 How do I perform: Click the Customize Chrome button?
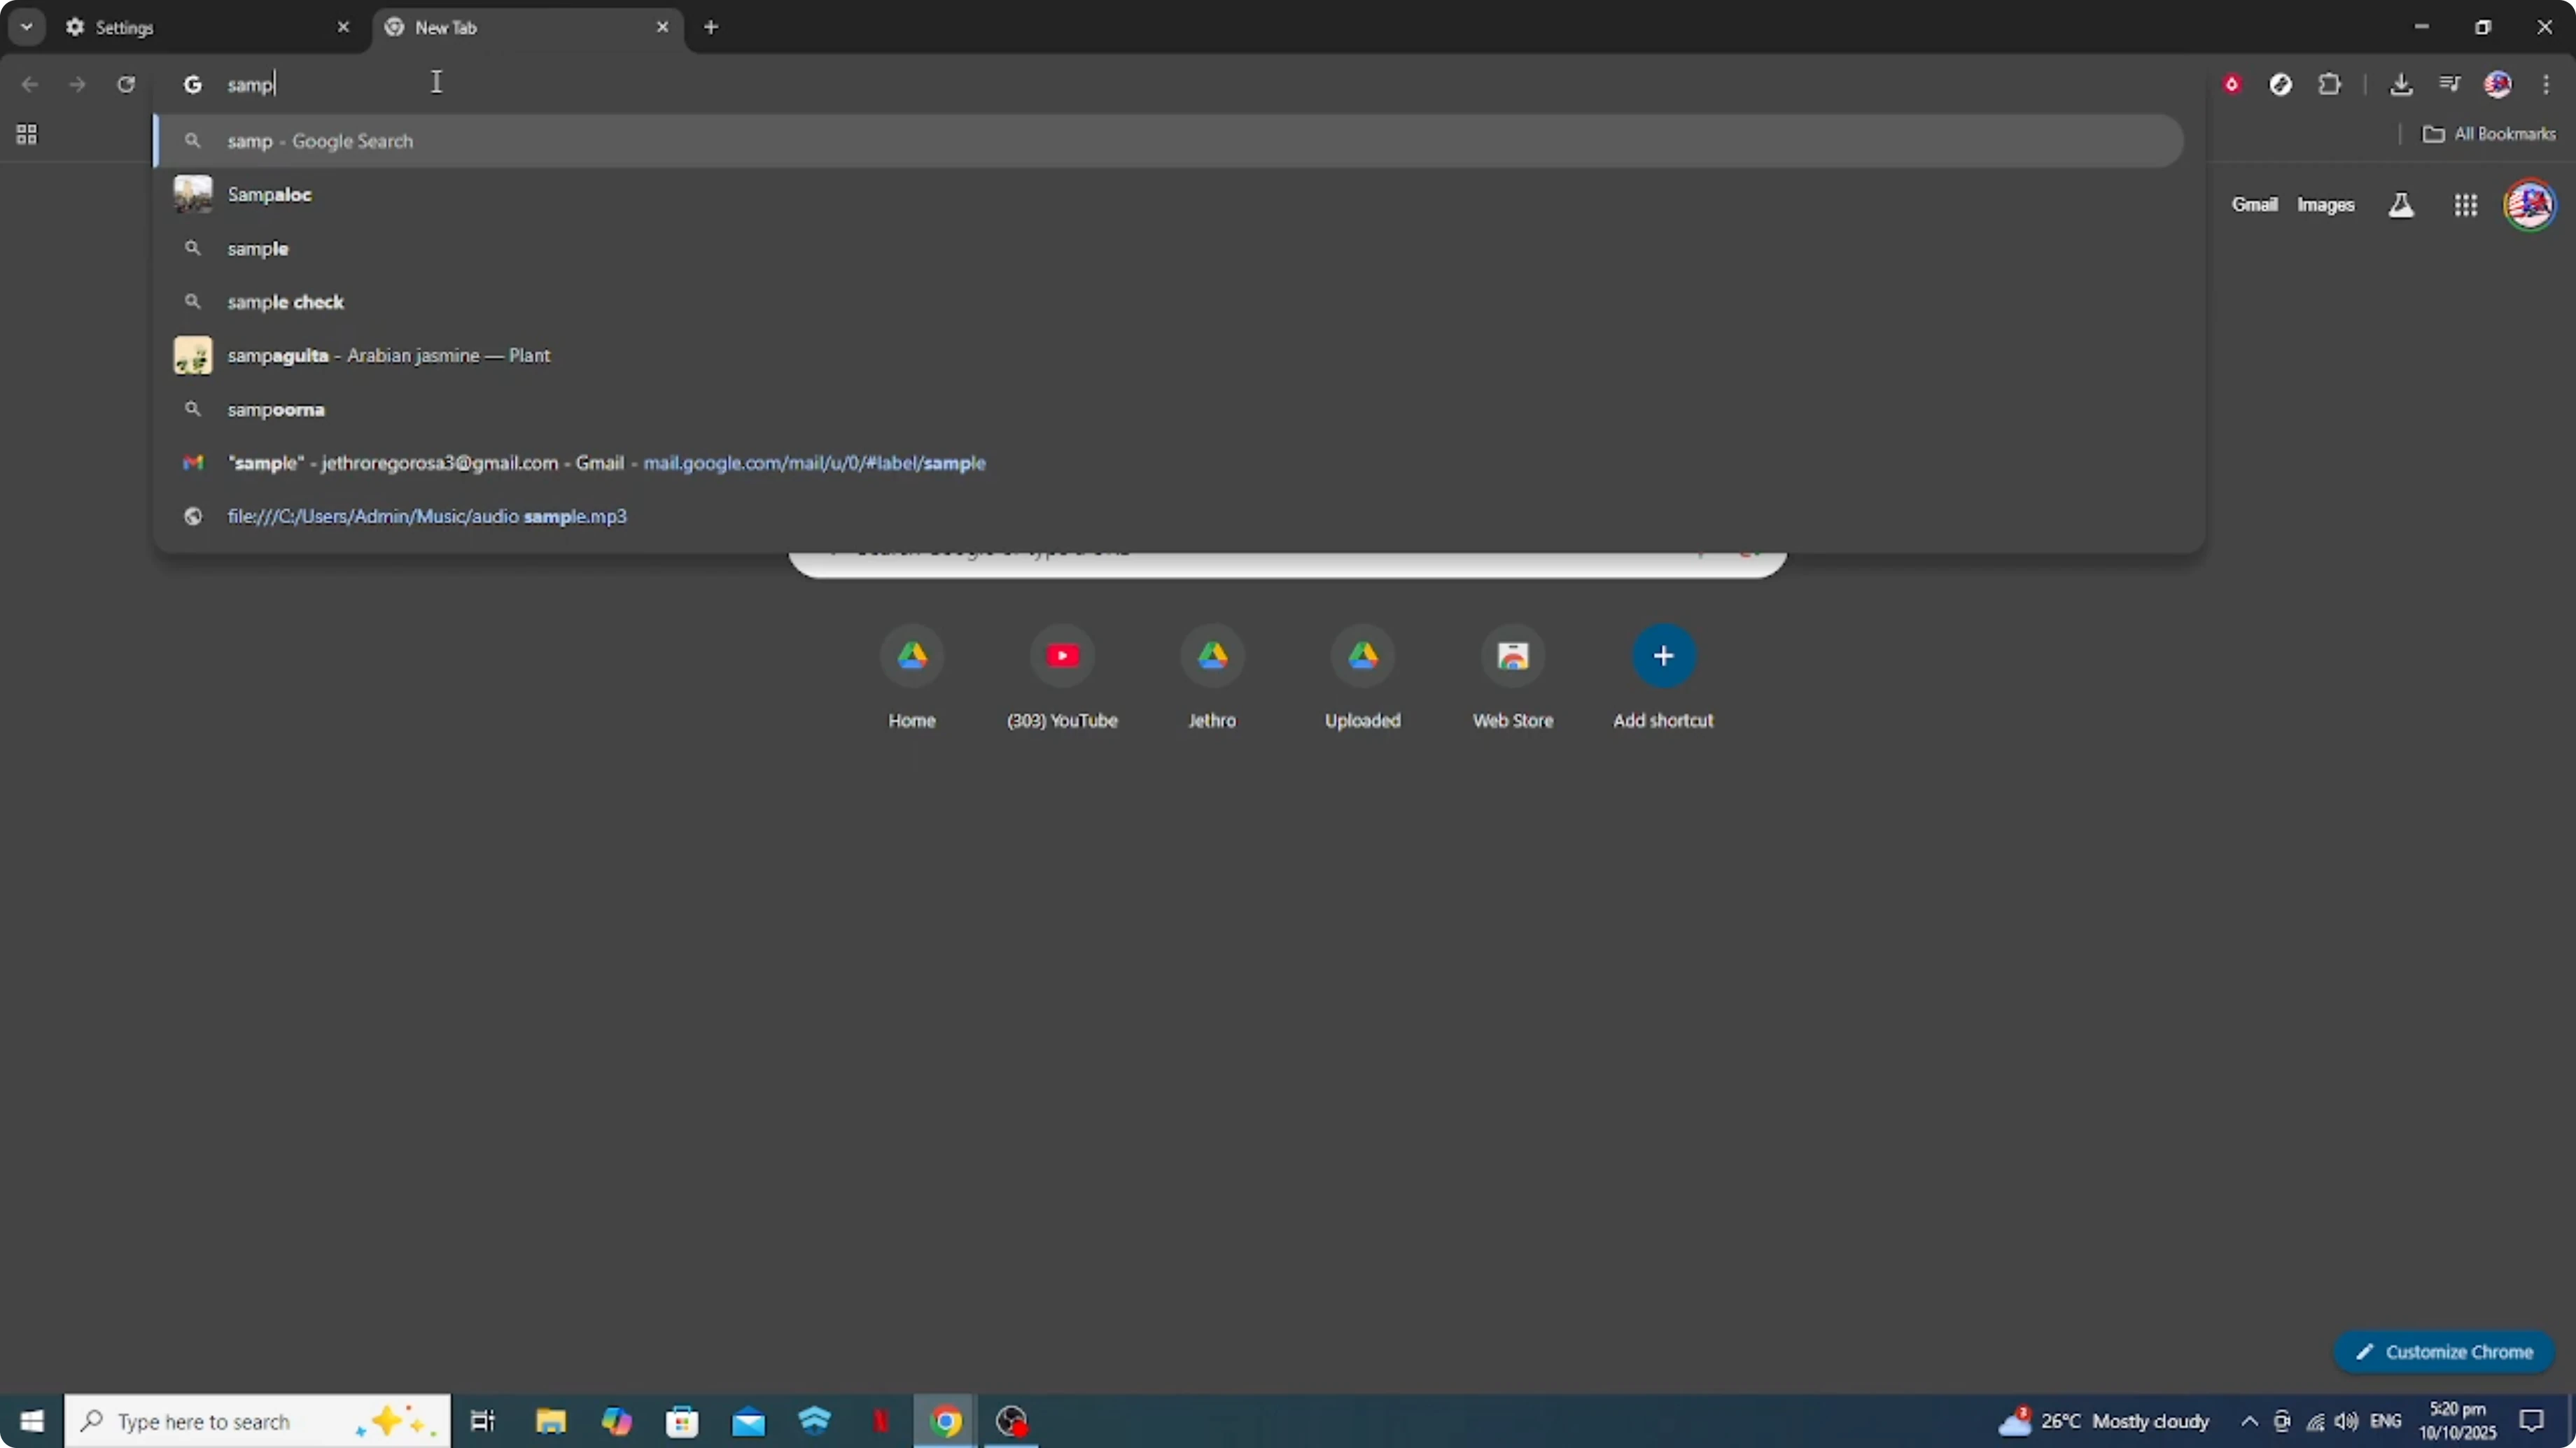(x=2444, y=1352)
